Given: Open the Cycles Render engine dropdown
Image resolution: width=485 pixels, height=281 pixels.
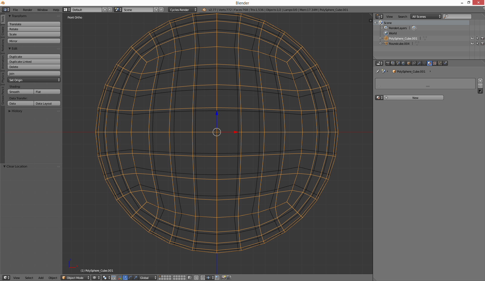Looking at the screenshot, I should [x=182, y=10].
